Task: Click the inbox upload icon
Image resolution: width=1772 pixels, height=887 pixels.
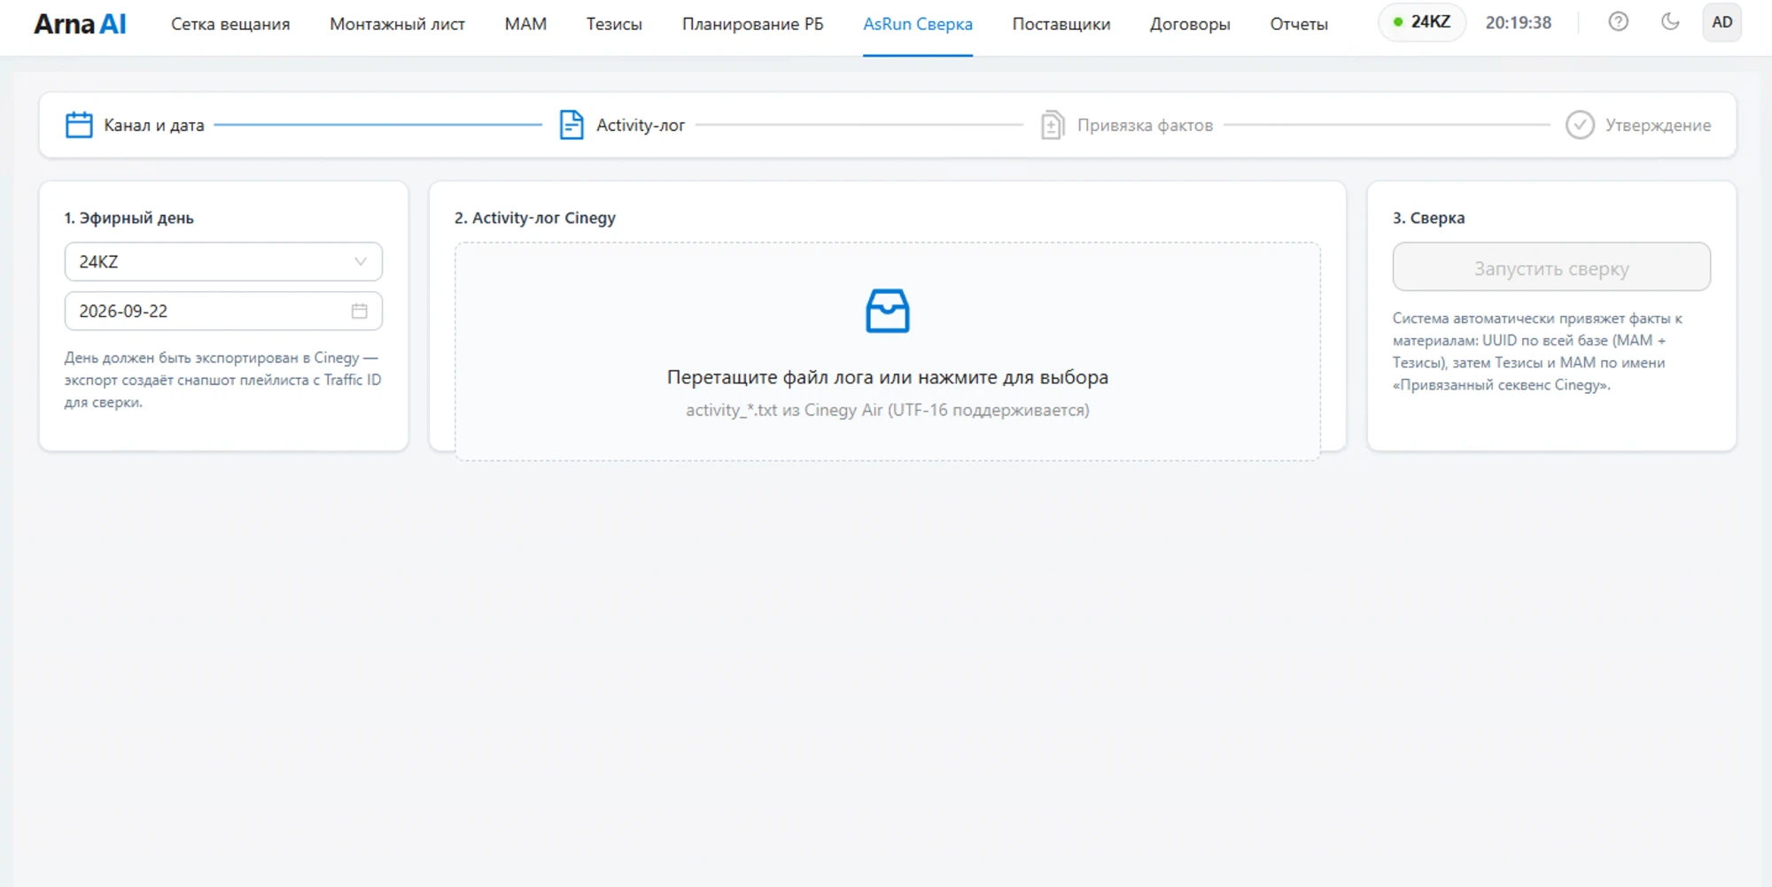Action: pos(887,311)
